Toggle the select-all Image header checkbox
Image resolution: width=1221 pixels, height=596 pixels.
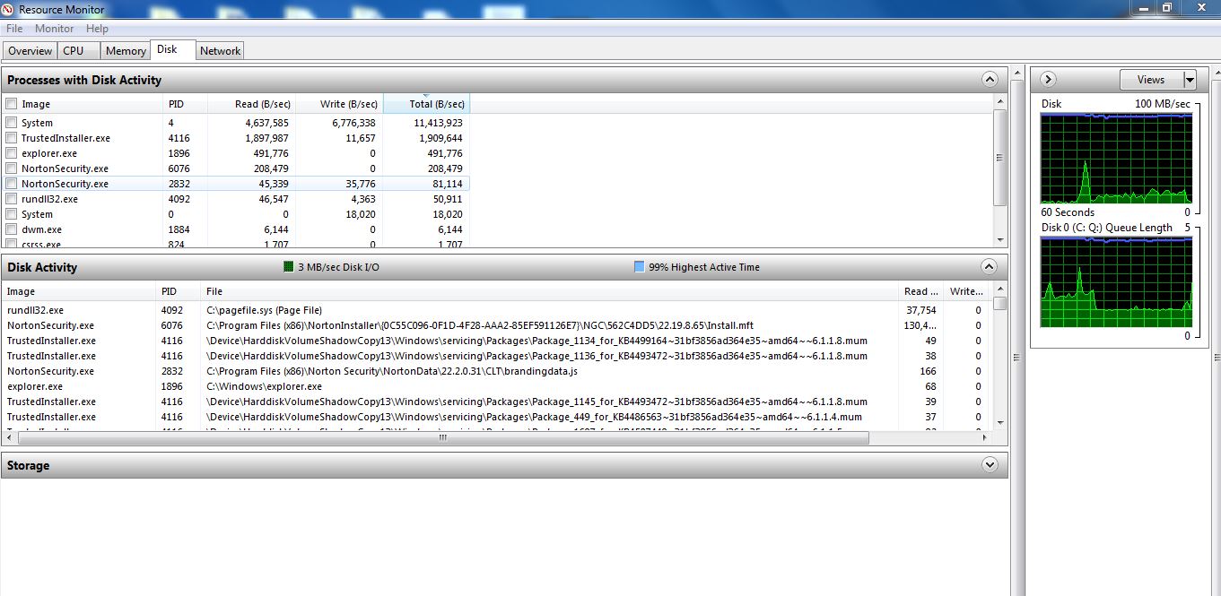coord(12,104)
